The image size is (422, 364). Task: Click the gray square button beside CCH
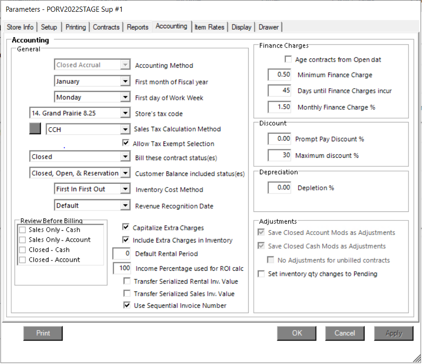[35, 129]
